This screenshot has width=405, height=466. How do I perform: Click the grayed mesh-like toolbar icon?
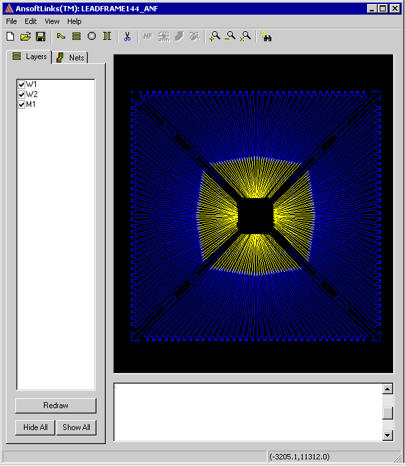(x=164, y=37)
